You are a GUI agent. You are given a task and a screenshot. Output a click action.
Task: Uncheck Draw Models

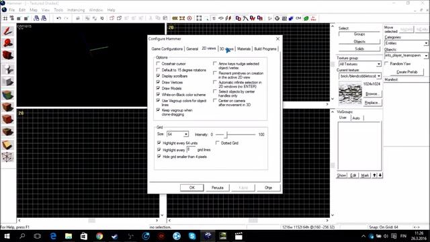click(x=158, y=88)
